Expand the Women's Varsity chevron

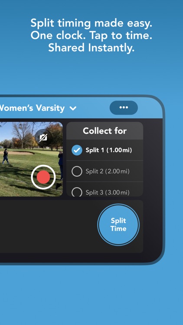(73, 108)
